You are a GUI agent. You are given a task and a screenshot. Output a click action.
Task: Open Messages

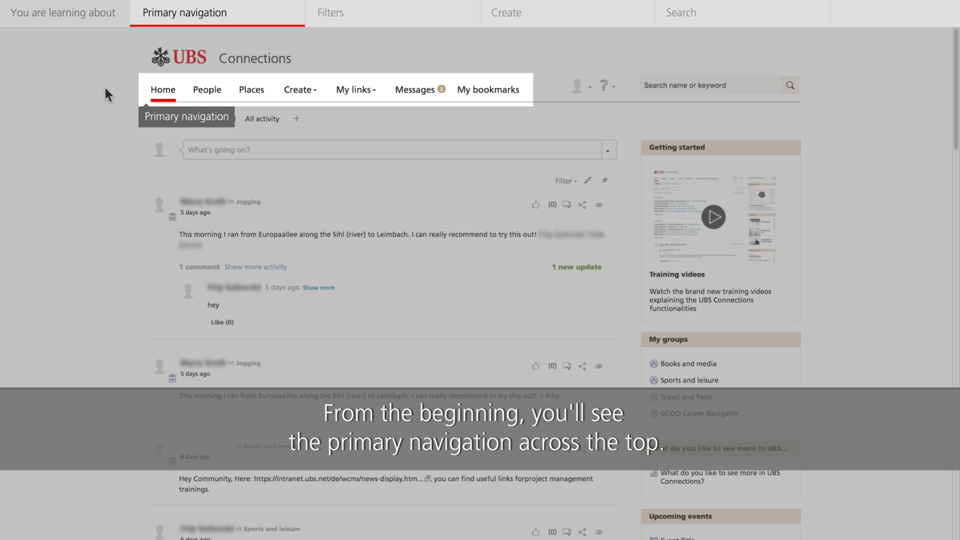point(414,89)
